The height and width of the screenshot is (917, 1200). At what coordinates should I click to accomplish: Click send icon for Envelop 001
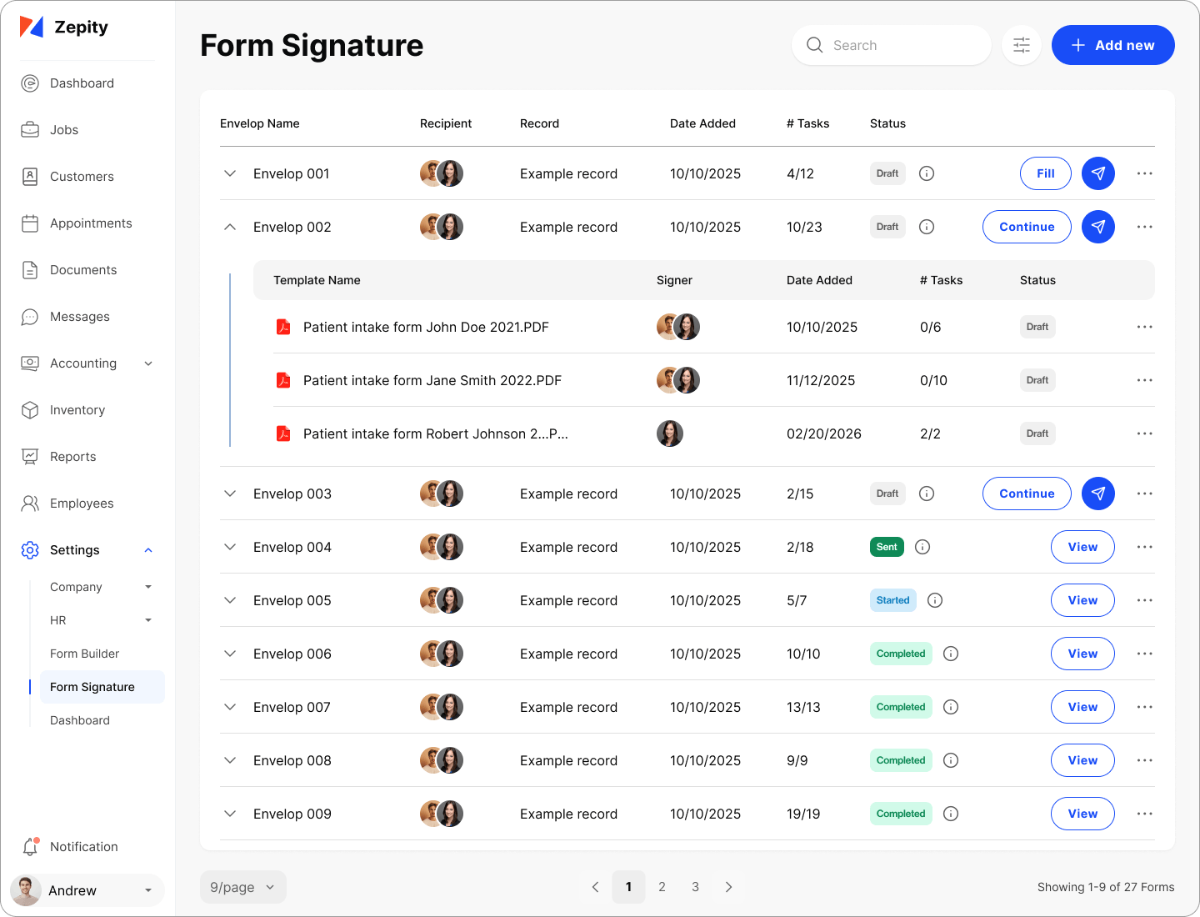click(x=1098, y=173)
